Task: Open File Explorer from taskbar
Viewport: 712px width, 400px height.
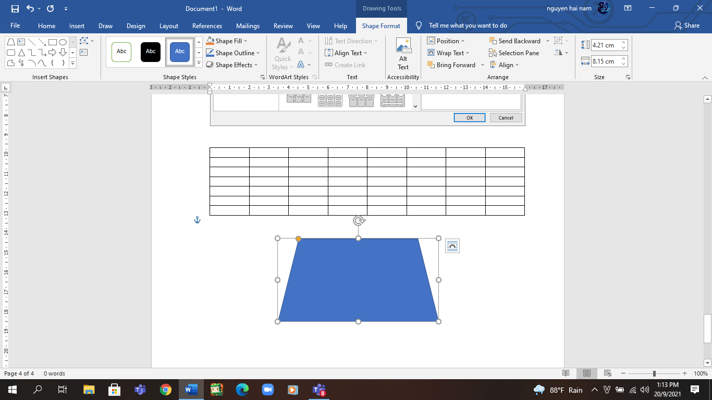Action: click(x=89, y=390)
